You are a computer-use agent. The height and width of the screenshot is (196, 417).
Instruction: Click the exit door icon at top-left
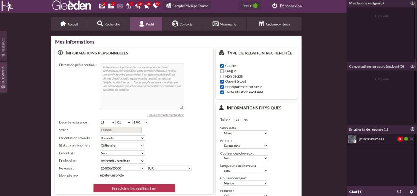tap(7, 6)
